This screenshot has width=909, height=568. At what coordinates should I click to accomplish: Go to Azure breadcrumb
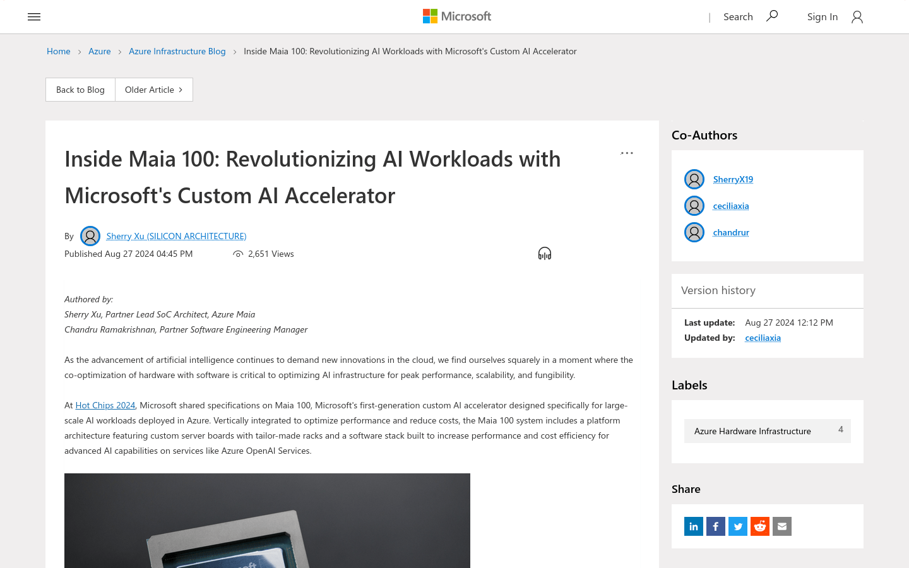[x=100, y=51]
